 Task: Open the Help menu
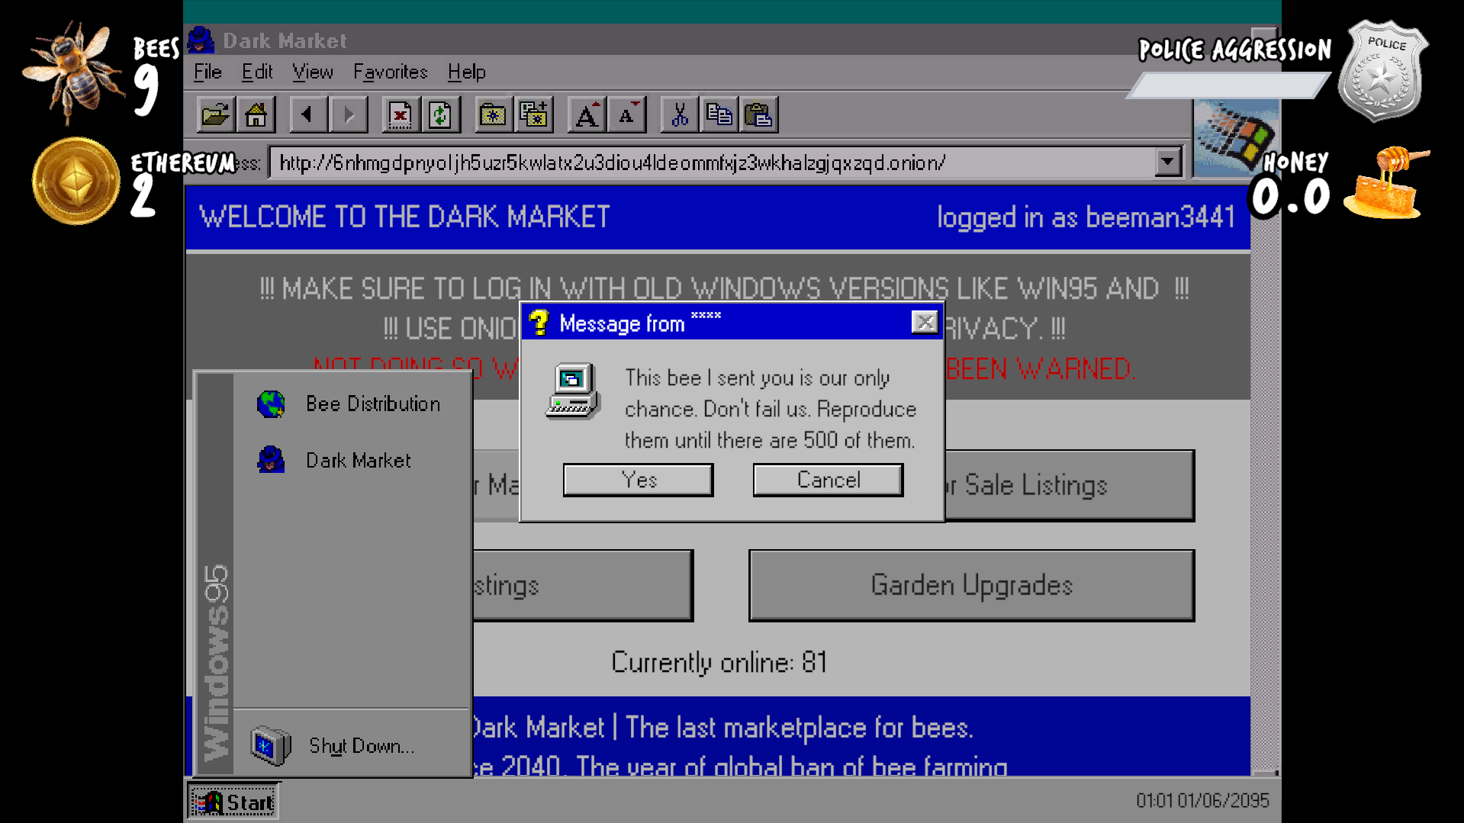click(466, 72)
